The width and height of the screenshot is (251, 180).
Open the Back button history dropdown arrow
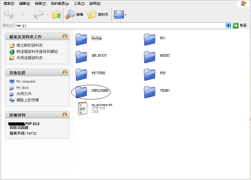[x=29, y=15]
